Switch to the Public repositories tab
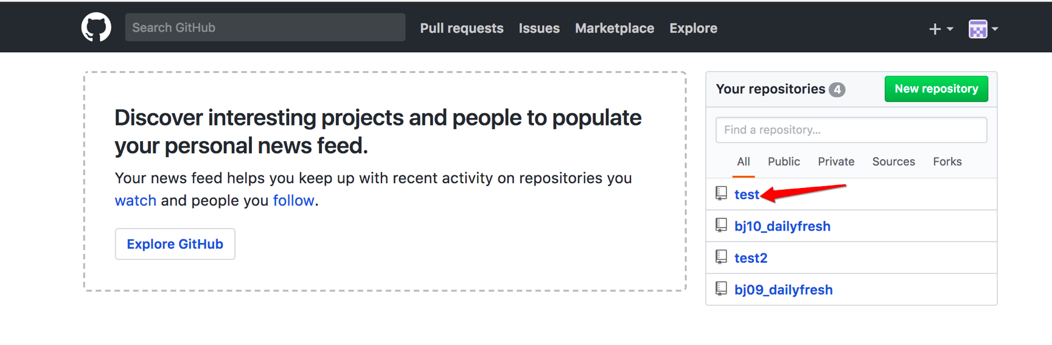 tap(783, 161)
